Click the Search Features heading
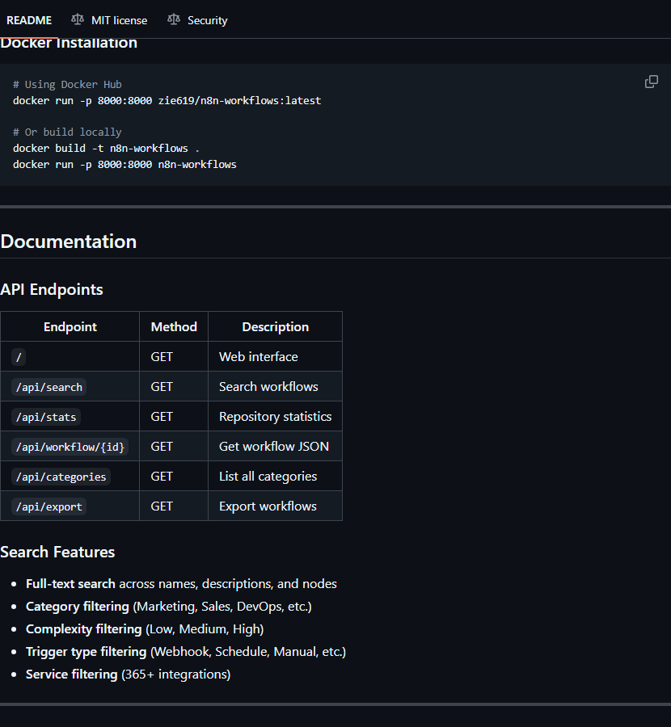Image resolution: width=671 pixels, height=727 pixels. pyautogui.click(x=57, y=552)
